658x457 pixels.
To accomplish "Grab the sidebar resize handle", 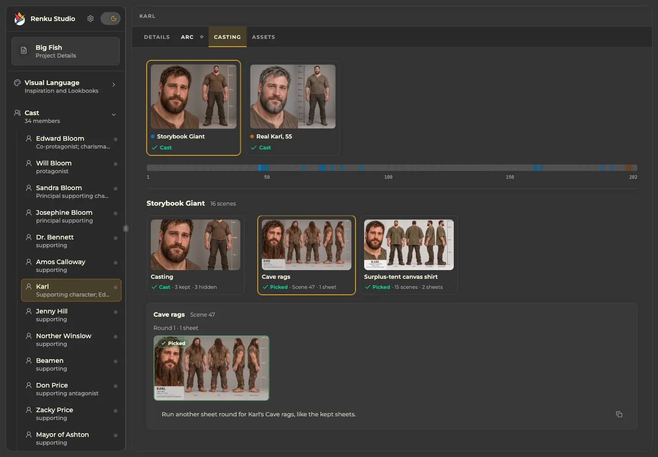I will coord(126,228).
